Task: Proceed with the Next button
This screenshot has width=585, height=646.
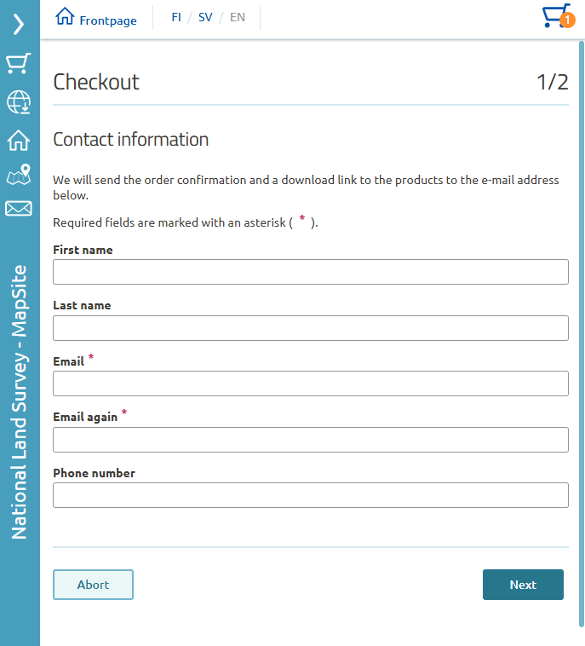Action: (523, 585)
